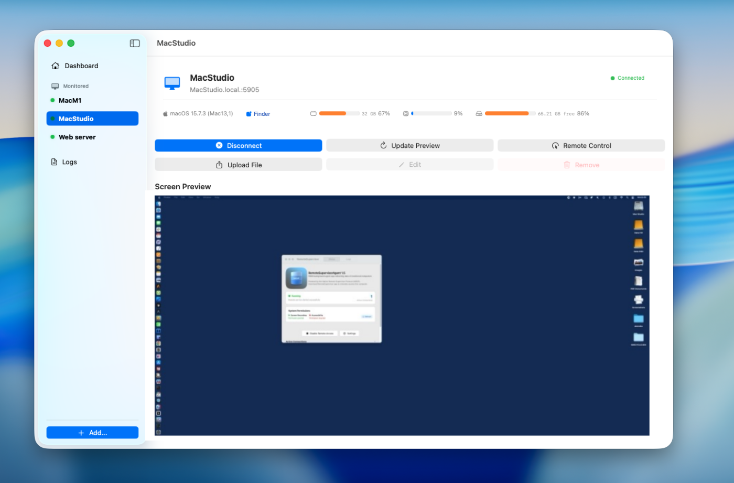Click the Add... button
The width and height of the screenshot is (734, 483).
(92, 433)
